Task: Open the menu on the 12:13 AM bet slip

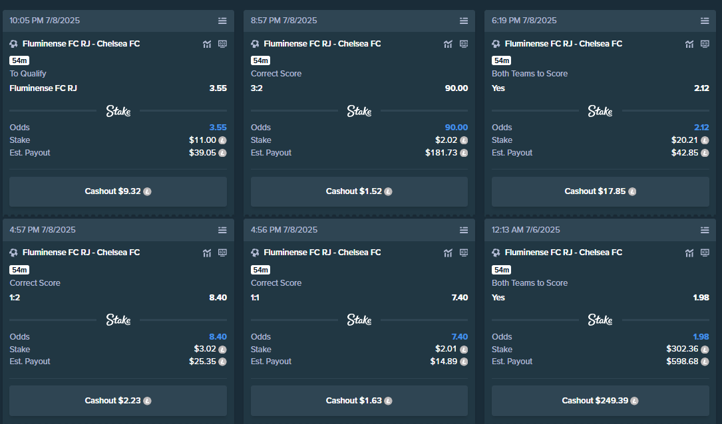Action: click(x=705, y=230)
